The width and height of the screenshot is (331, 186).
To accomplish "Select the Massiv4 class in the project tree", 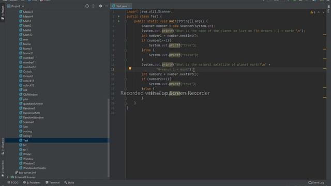I will point(28,17).
